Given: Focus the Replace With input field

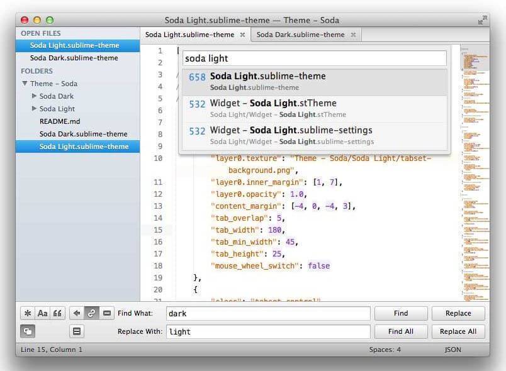Looking at the screenshot, I should point(268,331).
